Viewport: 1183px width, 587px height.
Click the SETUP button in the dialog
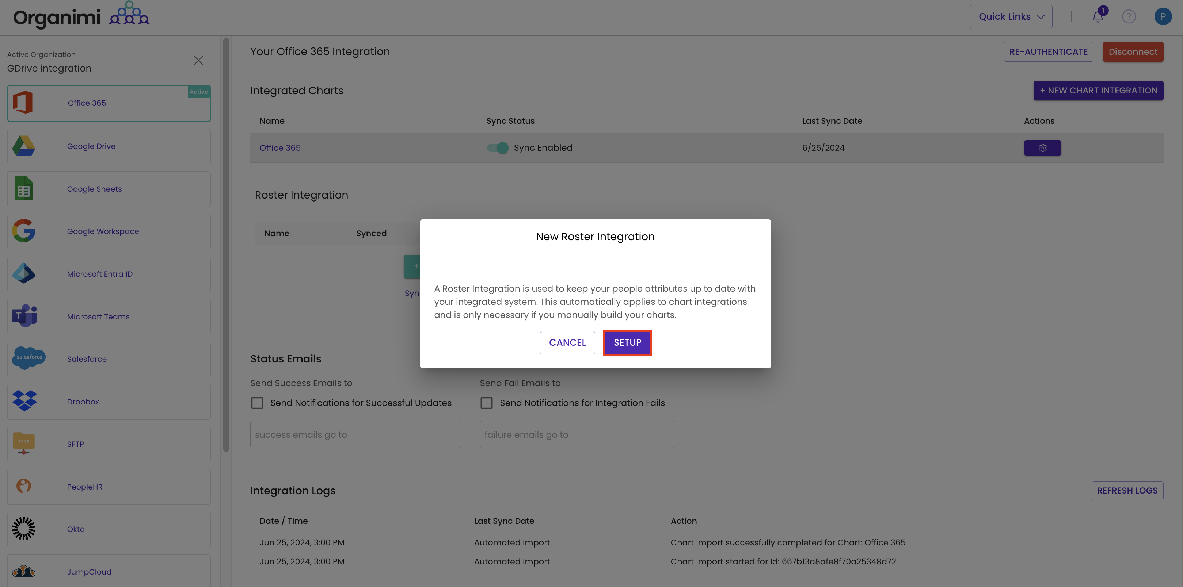(627, 342)
